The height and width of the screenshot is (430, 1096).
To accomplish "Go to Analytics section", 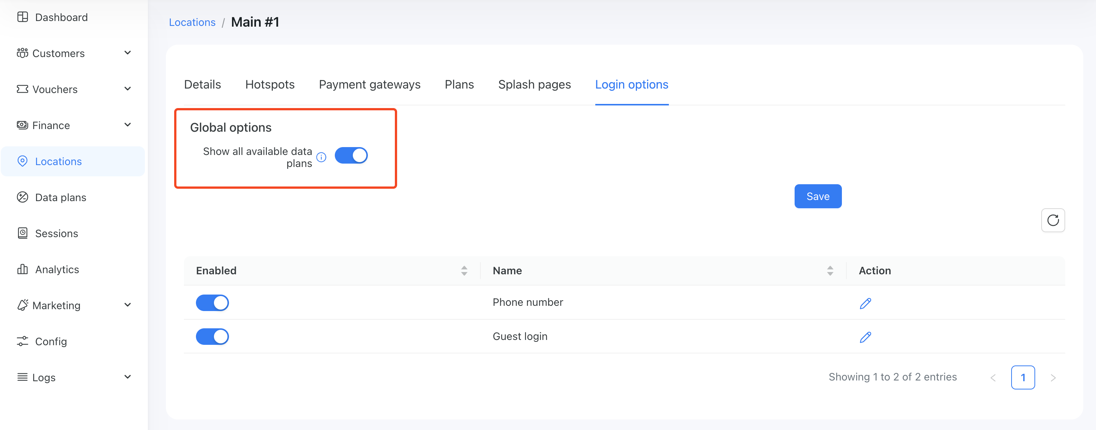I will point(57,270).
